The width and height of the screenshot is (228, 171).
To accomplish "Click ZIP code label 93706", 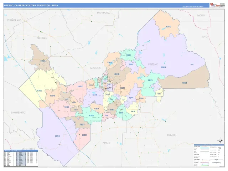I will coord(95,95).
